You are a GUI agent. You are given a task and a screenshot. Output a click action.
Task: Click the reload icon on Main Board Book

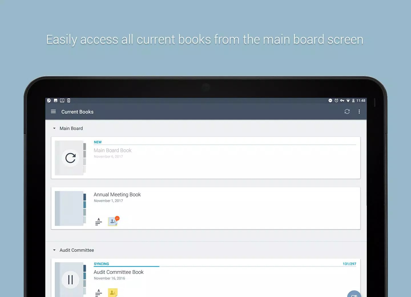point(70,158)
